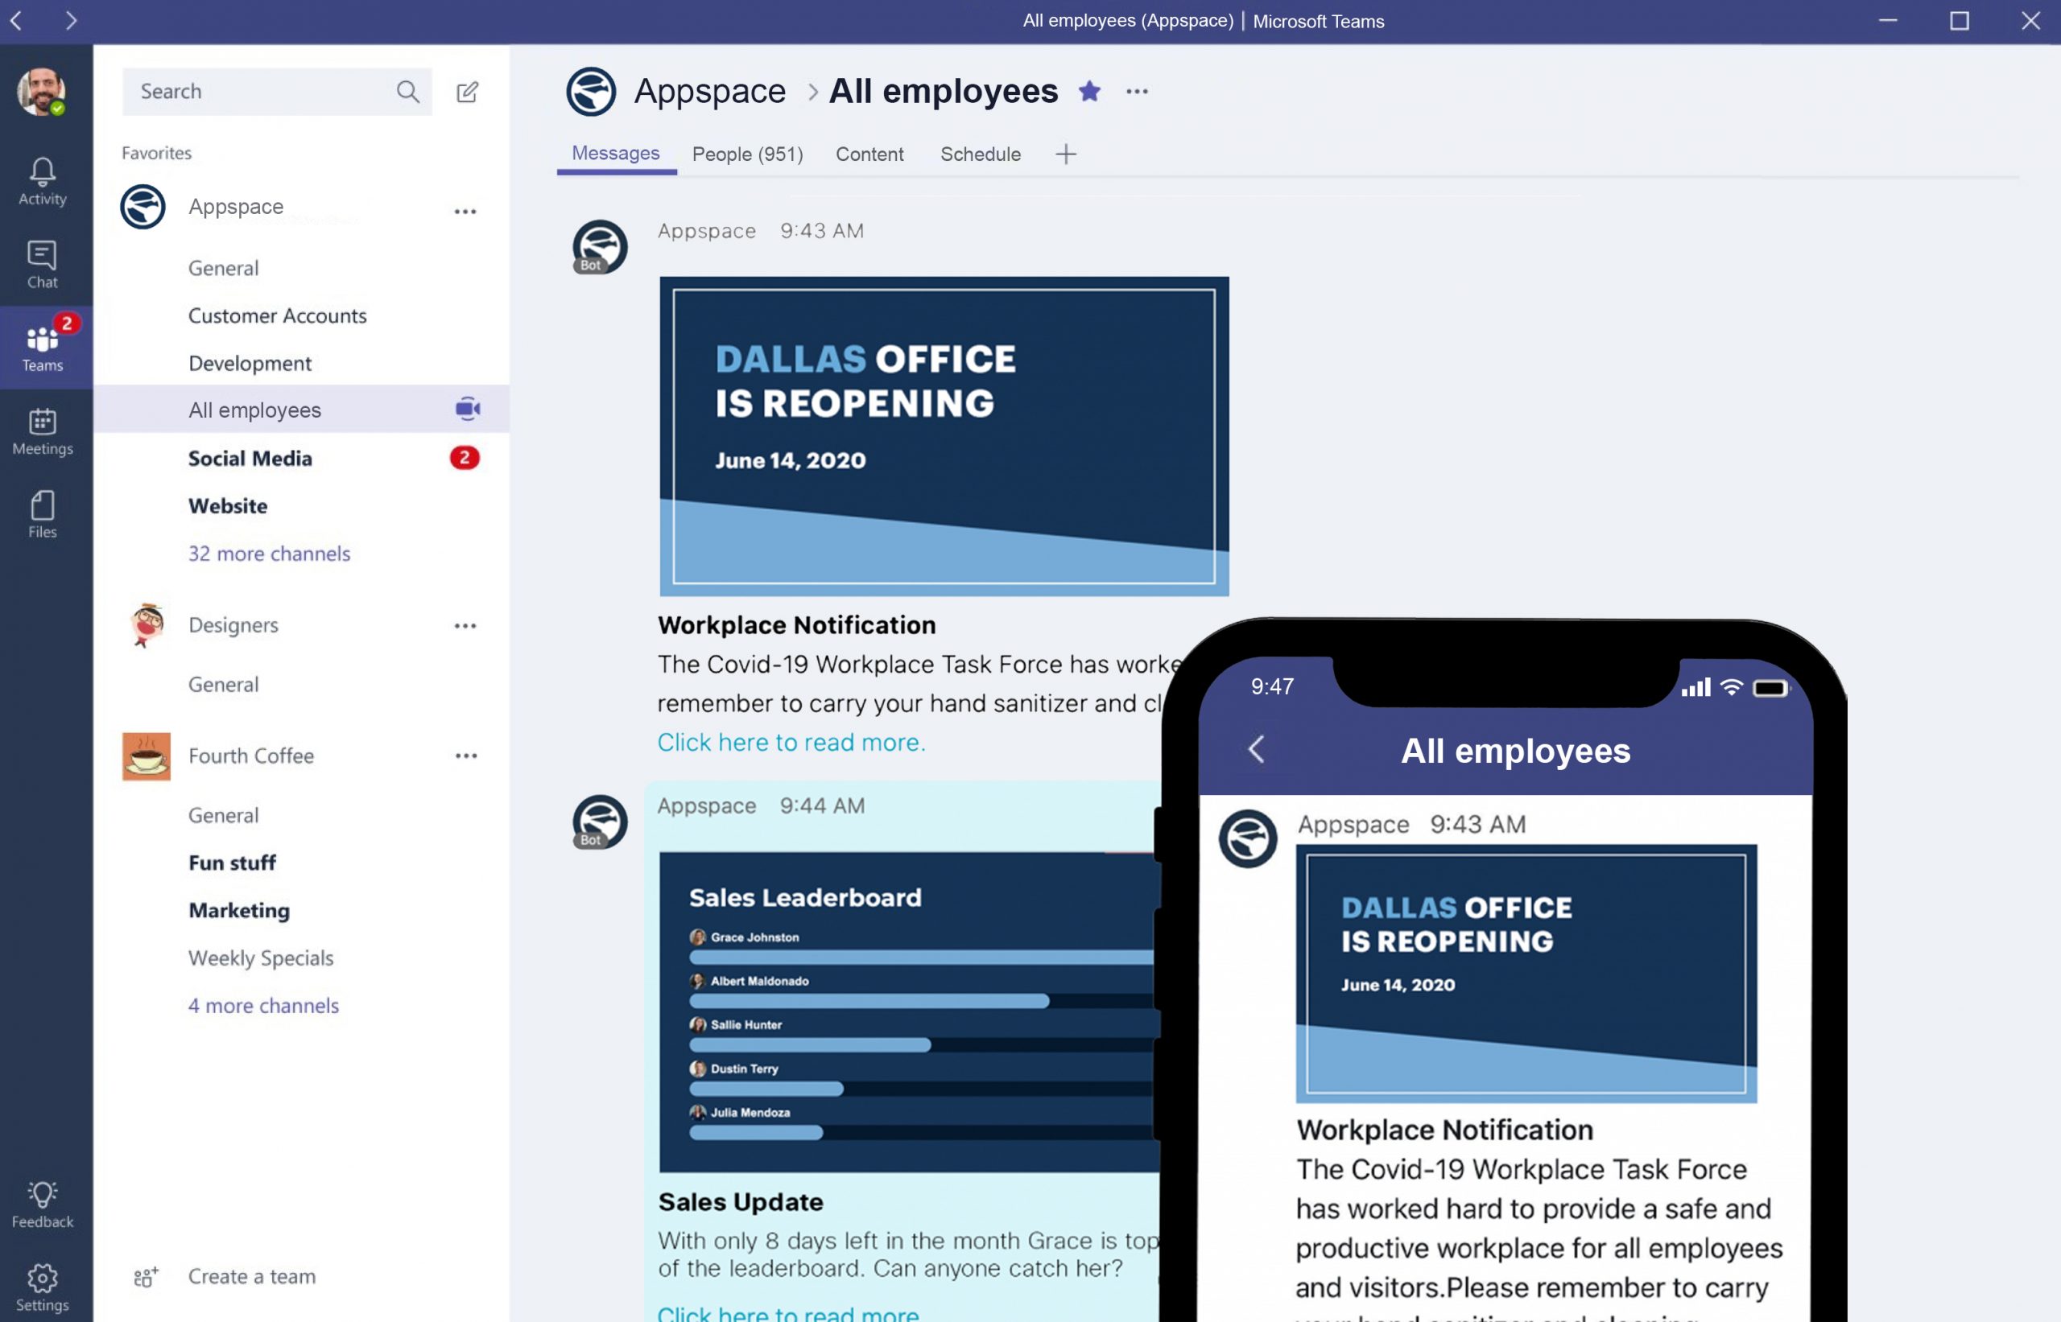2061x1322 pixels.
Task: Tap the Appspace avatar in the phone message
Action: click(x=1248, y=838)
